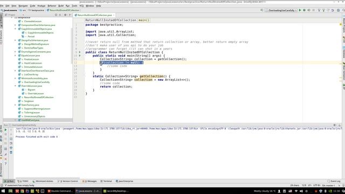
Task: Open the run configuration dropdown OverloadingUseCarefully
Action: coord(281,10)
